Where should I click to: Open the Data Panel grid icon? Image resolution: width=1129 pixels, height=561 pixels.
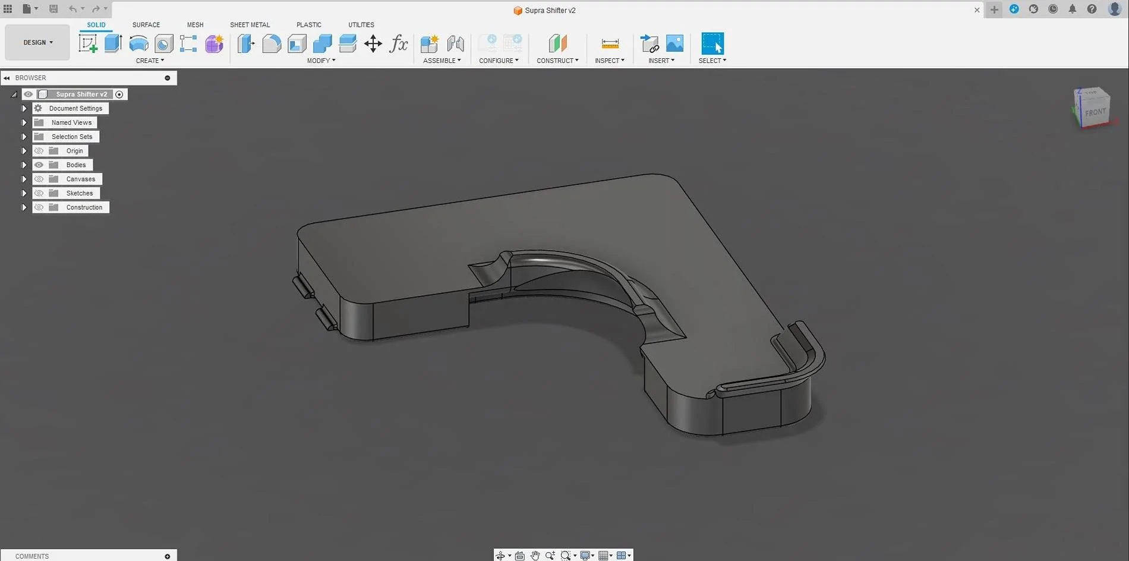[8, 9]
